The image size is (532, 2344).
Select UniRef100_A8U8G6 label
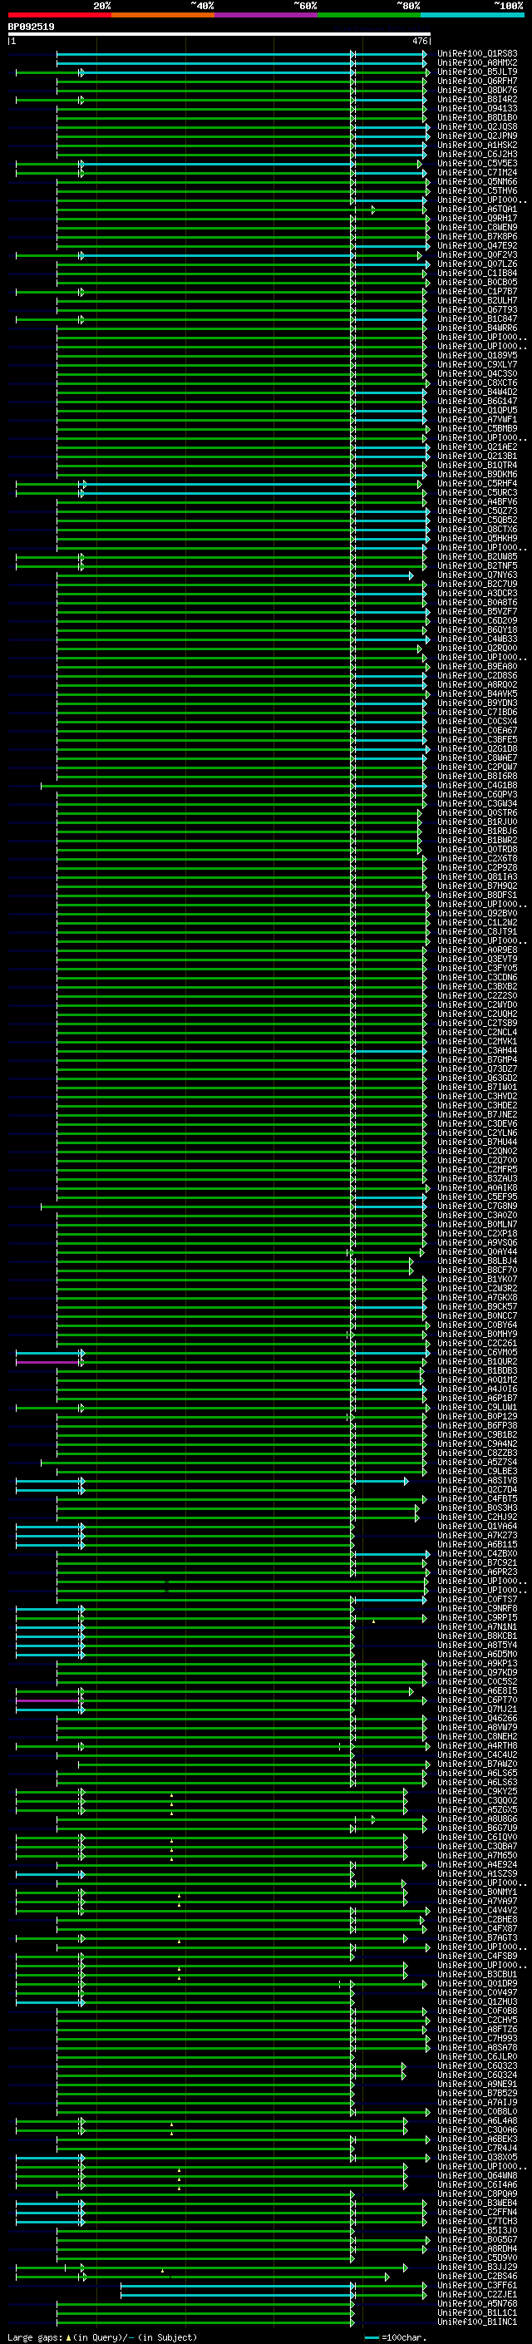477,1820
